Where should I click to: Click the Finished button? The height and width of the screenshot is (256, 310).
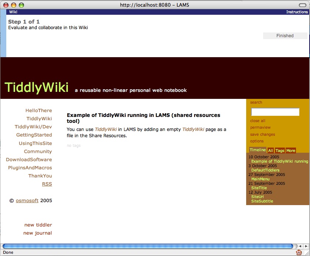click(x=285, y=36)
